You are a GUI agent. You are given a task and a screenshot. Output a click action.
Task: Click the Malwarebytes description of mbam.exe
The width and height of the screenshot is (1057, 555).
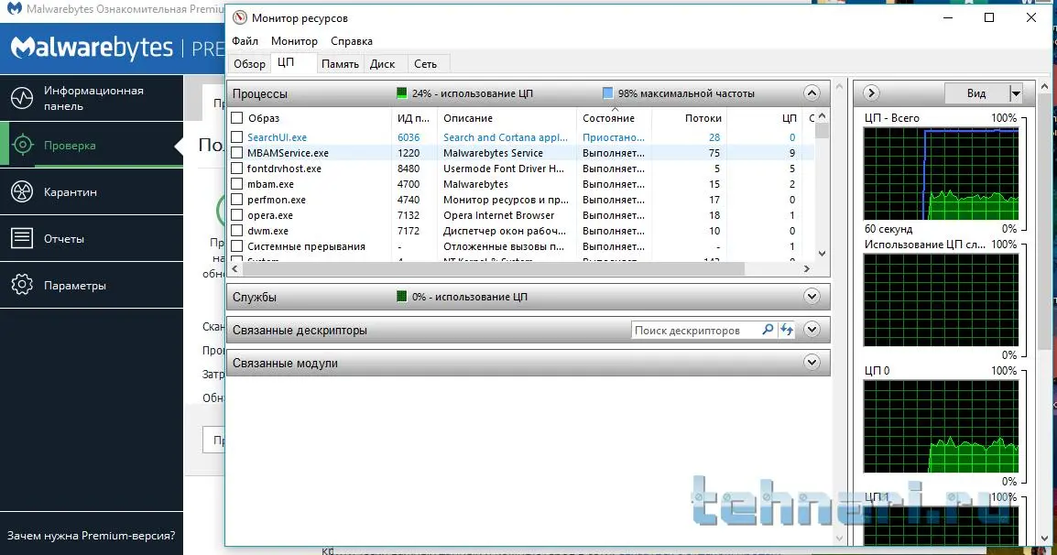[475, 184]
